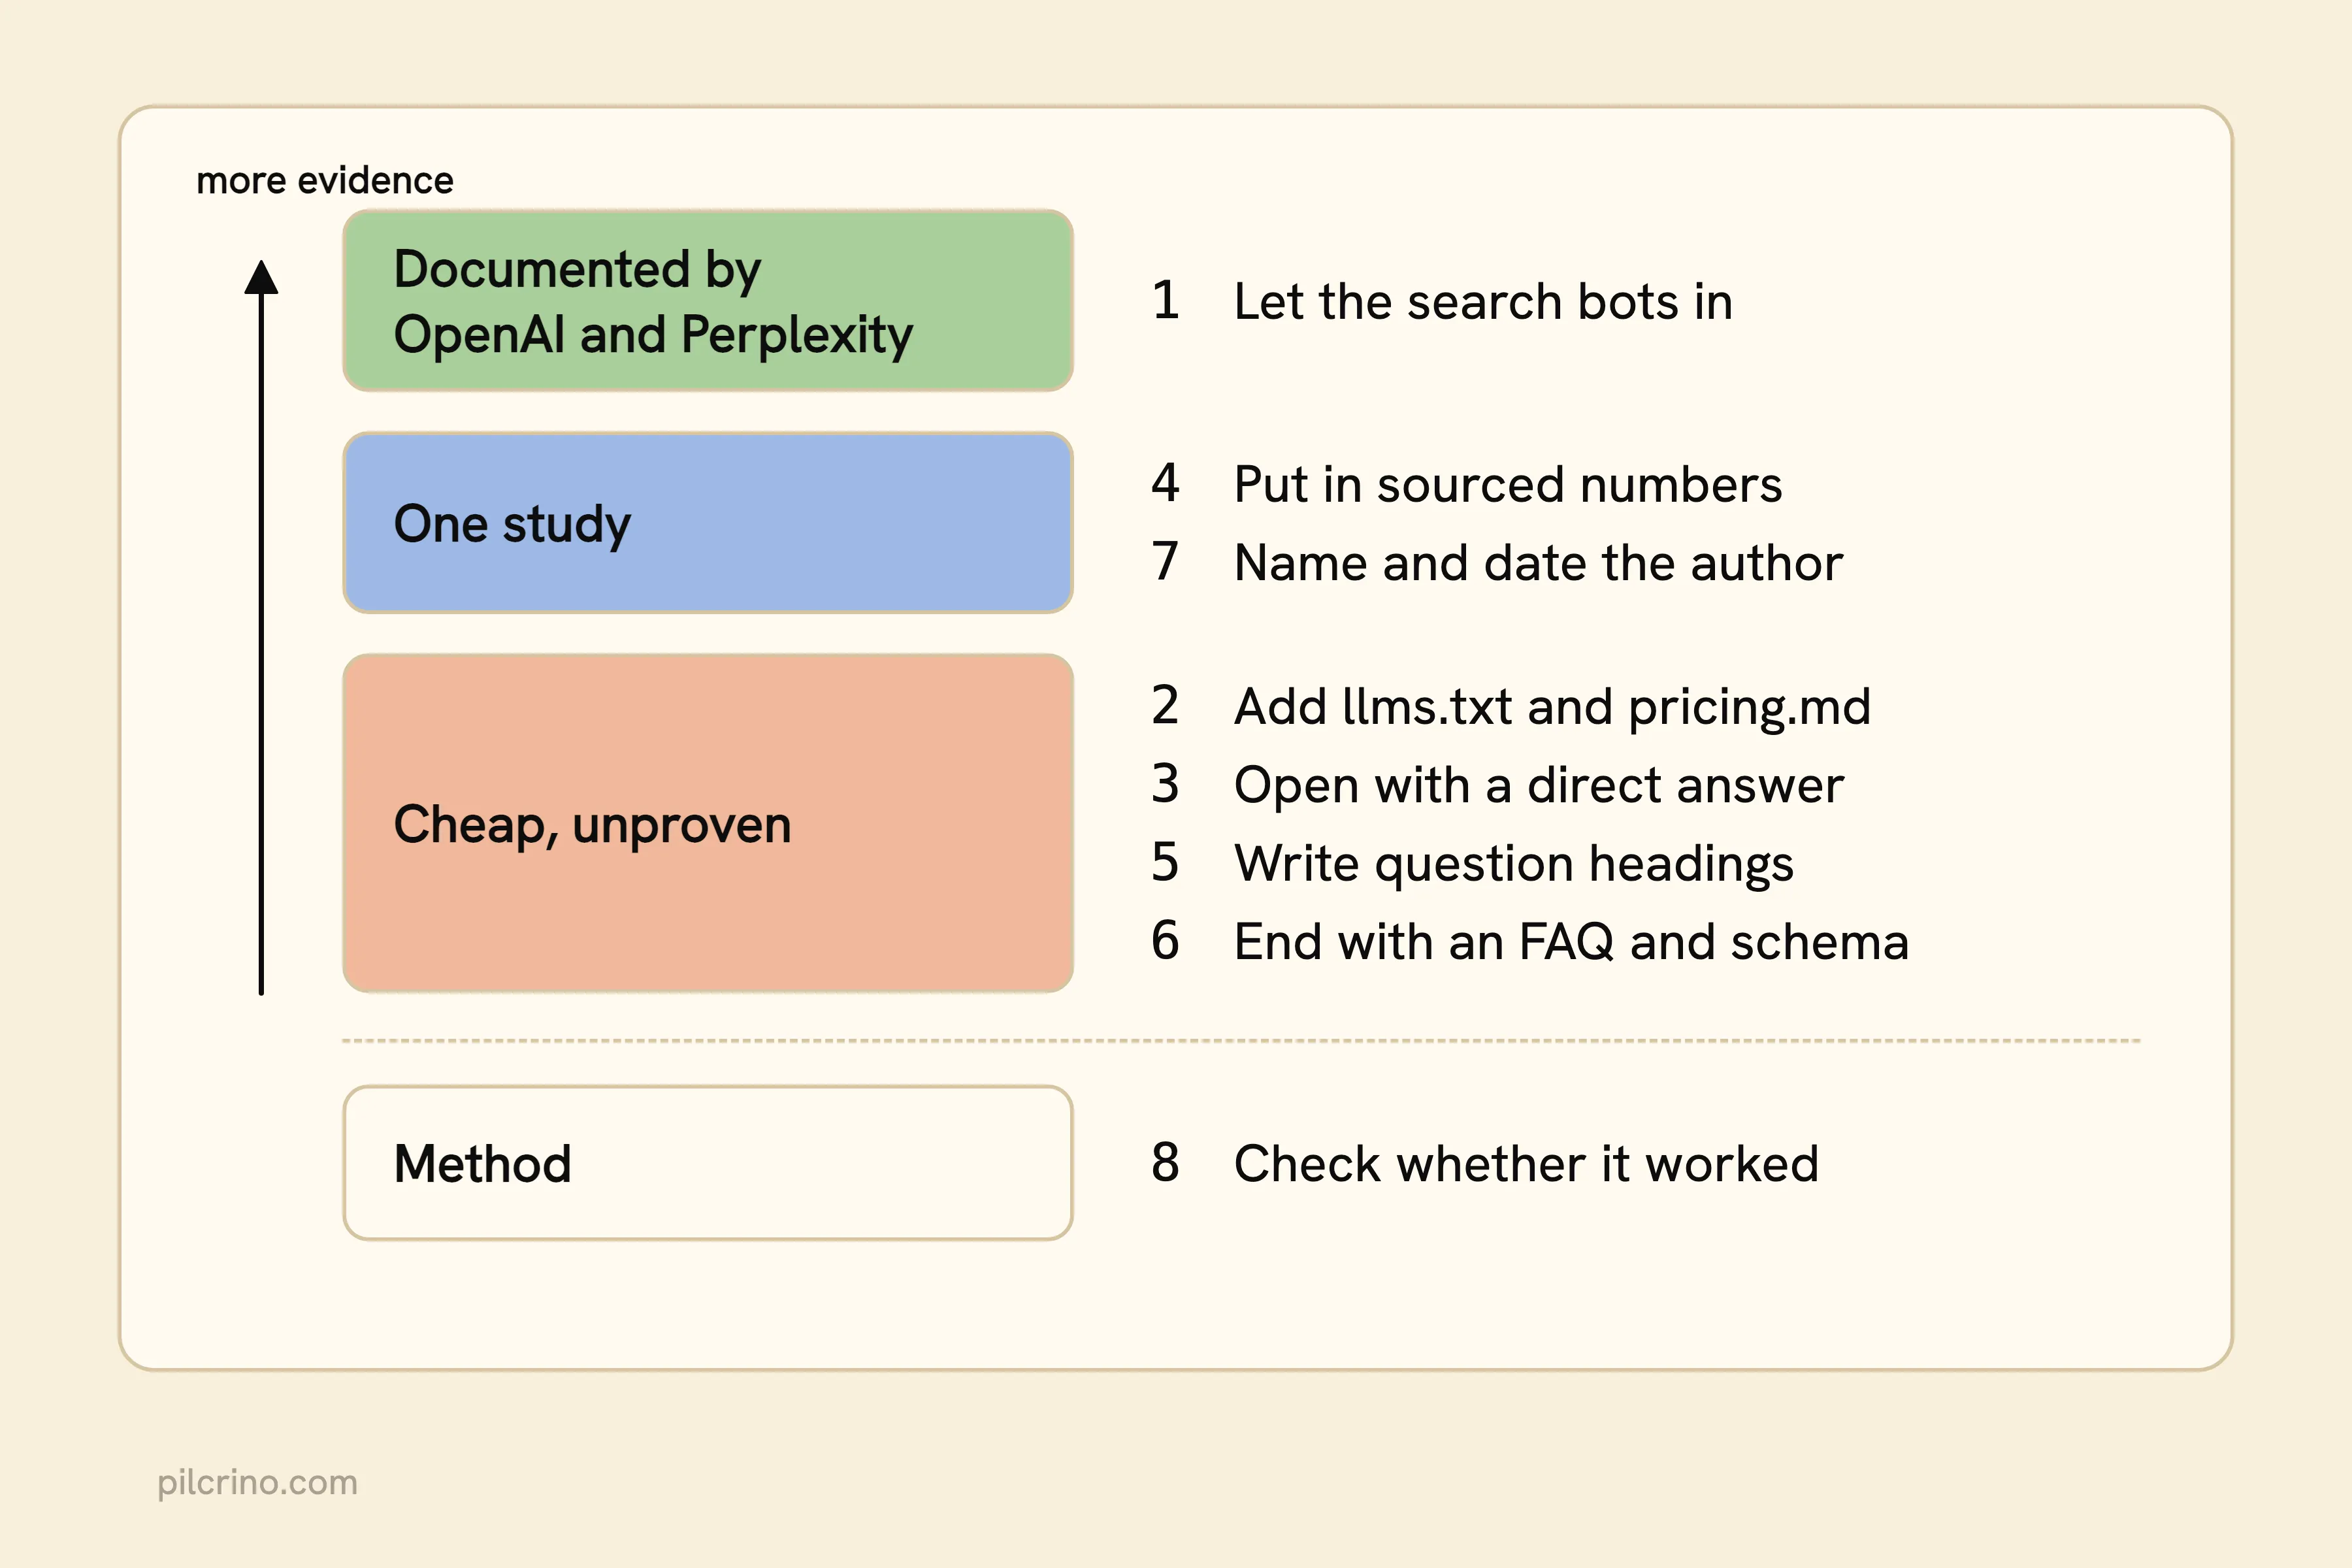Select 'Check whether it worked' item
Screen dimensions: 2352x1568
[x=1526, y=1163]
